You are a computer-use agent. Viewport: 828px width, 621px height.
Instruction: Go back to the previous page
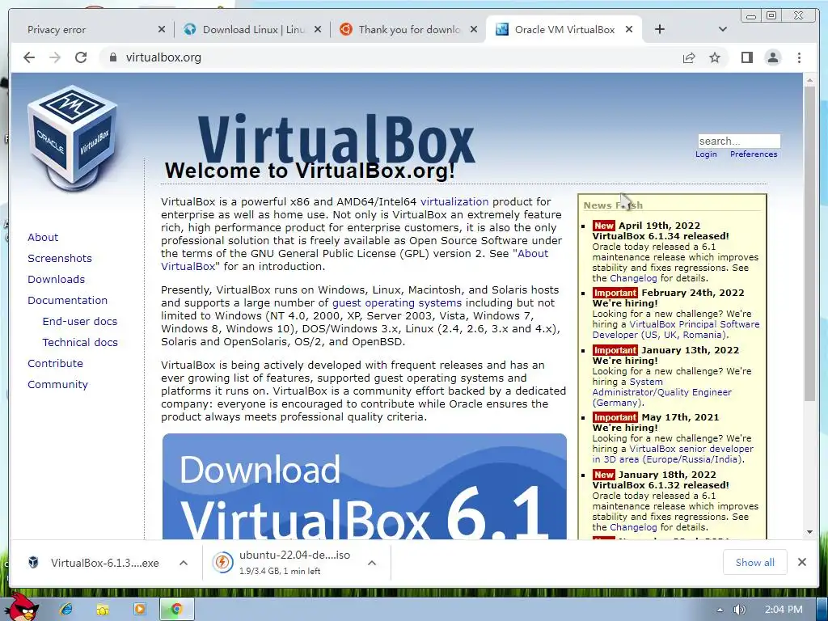coord(29,57)
